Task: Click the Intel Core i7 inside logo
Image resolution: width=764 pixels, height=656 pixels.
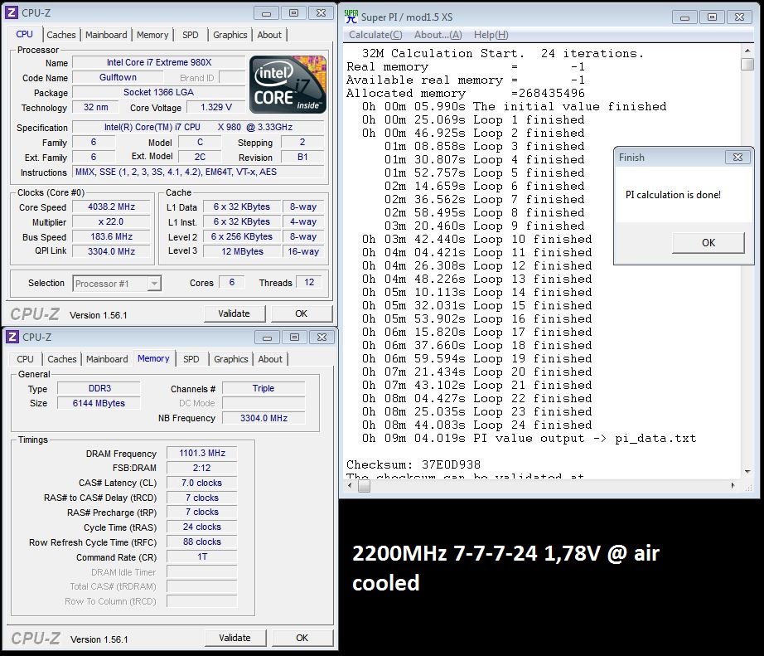Action: [x=288, y=85]
